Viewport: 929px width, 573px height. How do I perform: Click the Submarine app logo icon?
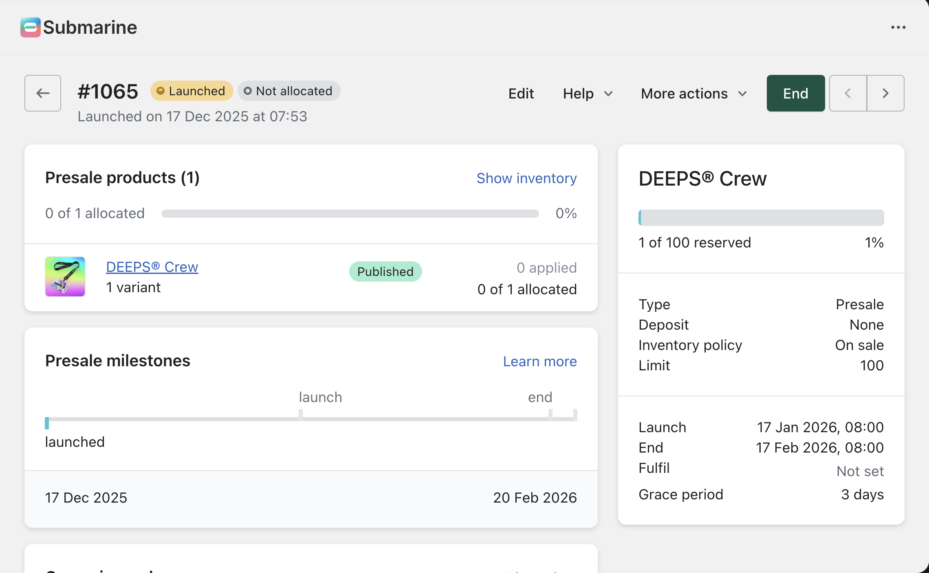[x=30, y=27]
